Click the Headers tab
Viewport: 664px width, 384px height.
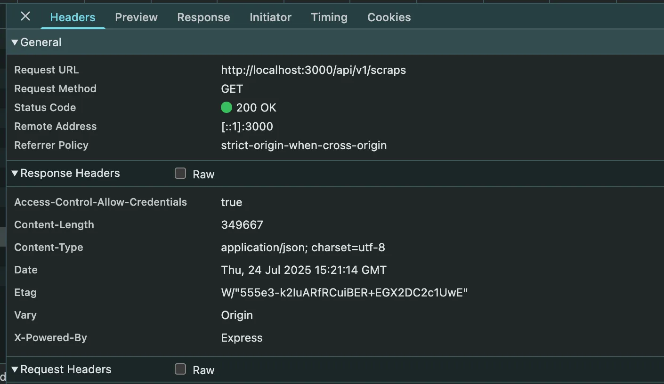(73, 17)
